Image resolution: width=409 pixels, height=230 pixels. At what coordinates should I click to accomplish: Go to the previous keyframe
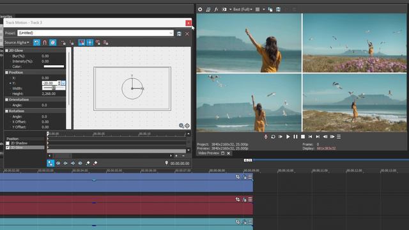pos(65,164)
